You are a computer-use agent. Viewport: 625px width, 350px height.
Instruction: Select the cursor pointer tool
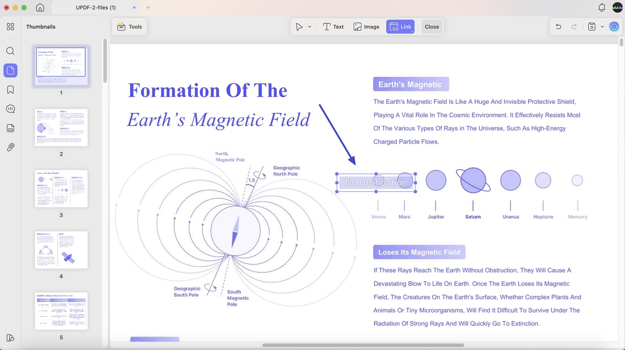click(x=300, y=27)
